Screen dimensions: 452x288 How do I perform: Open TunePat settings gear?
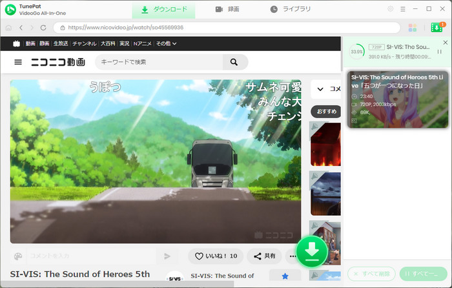[x=390, y=9]
